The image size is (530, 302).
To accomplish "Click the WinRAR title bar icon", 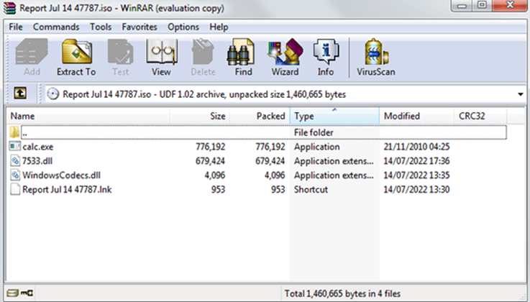I will pyautogui.click(x=9, y=8).
